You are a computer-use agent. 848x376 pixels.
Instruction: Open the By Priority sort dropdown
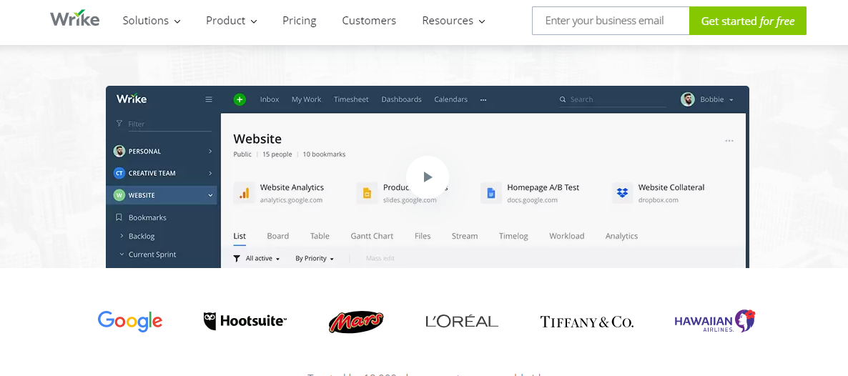point(314,259)
